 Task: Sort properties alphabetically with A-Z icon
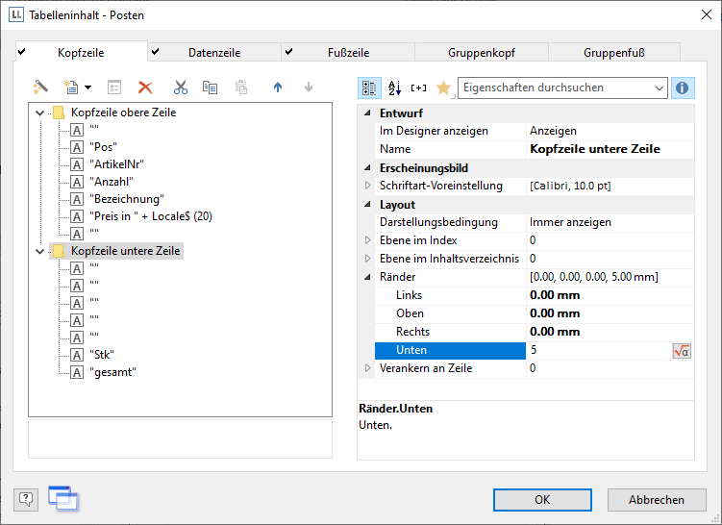point(394,87)
